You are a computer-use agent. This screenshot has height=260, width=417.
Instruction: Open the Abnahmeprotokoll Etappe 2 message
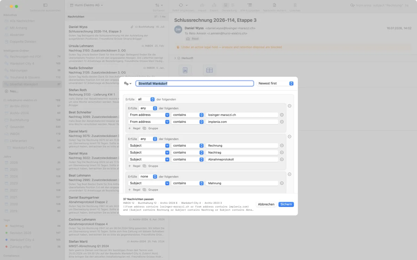tap(116, 205)
